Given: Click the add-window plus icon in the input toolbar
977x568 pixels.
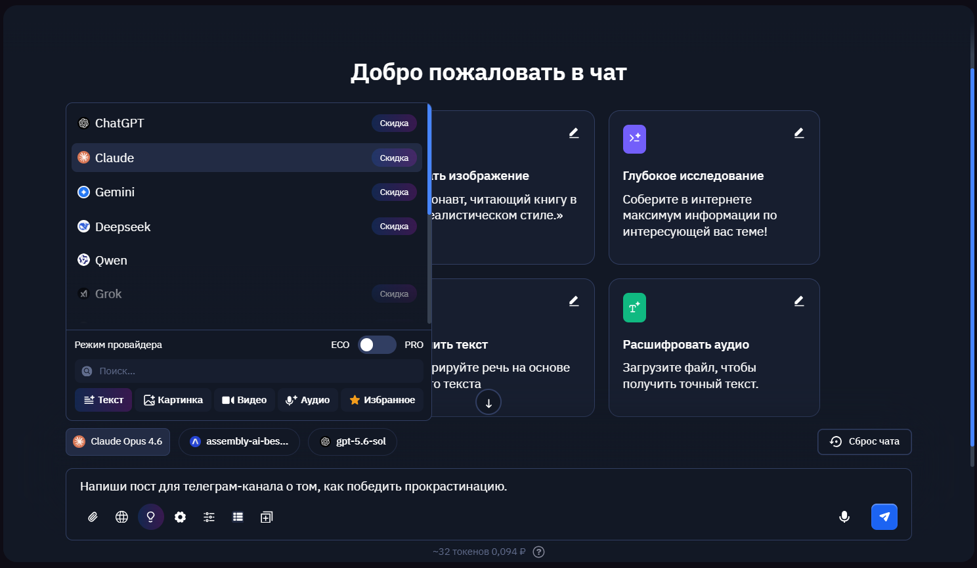Looking at the screenshot, I should click(267, 517).
